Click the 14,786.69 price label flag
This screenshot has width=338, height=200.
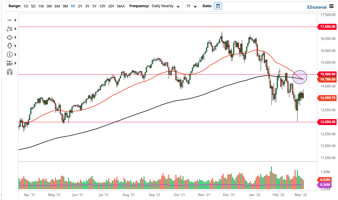pyautogui.click(x=327, y=79)
